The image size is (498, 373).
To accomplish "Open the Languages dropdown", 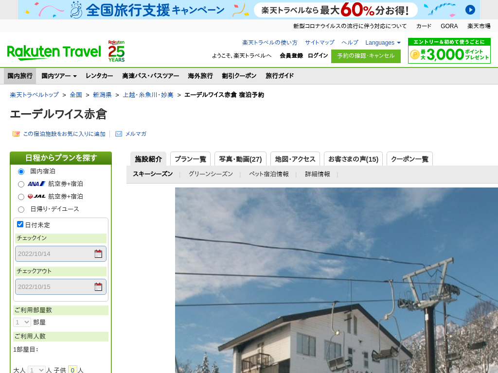I will [383, 43].
